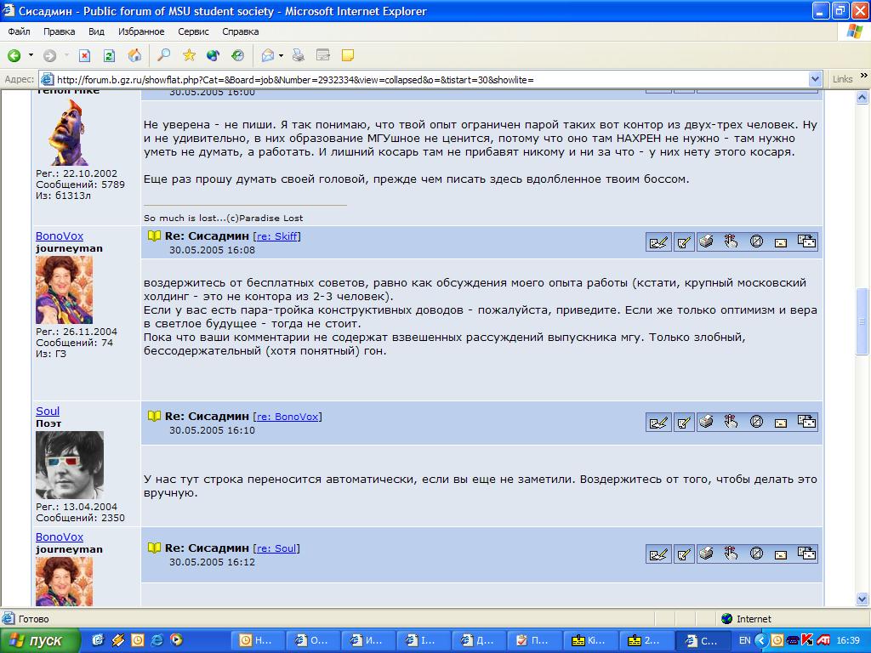Click the yellow book icon of the 16:08 post
This screenshot has height=653, width=871.
click(x=154, y=236)
